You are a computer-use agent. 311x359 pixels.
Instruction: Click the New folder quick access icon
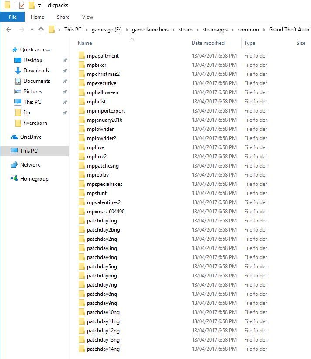pos(31,5)
